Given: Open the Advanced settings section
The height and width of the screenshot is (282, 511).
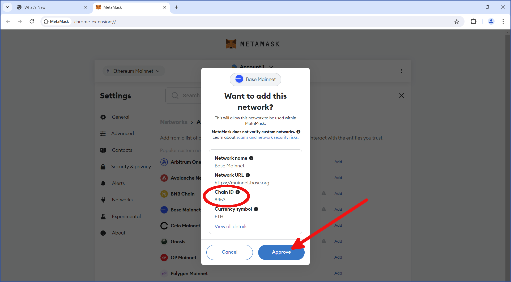Looking at the screenshot, I should 122,133.
